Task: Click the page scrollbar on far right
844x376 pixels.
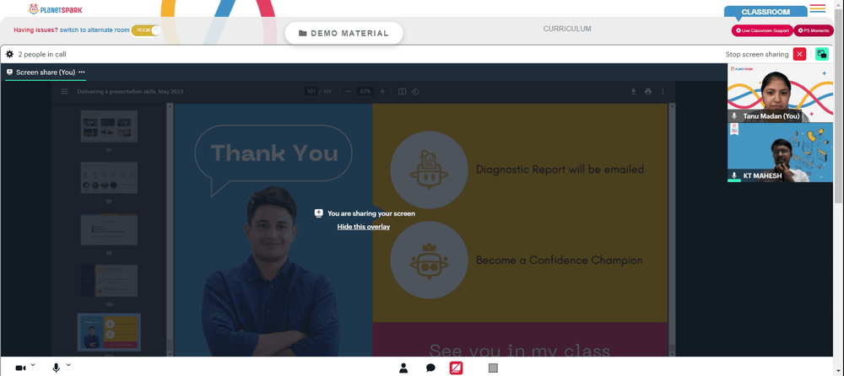Action: pyautogui.click(x=839, y=108)
